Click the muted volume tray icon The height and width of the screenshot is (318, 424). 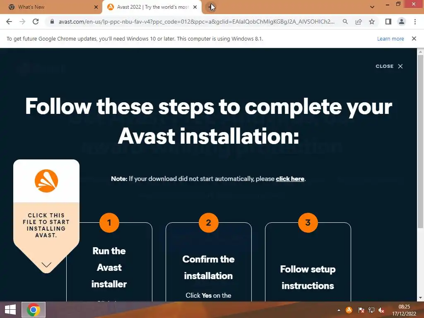click(381, 310)
